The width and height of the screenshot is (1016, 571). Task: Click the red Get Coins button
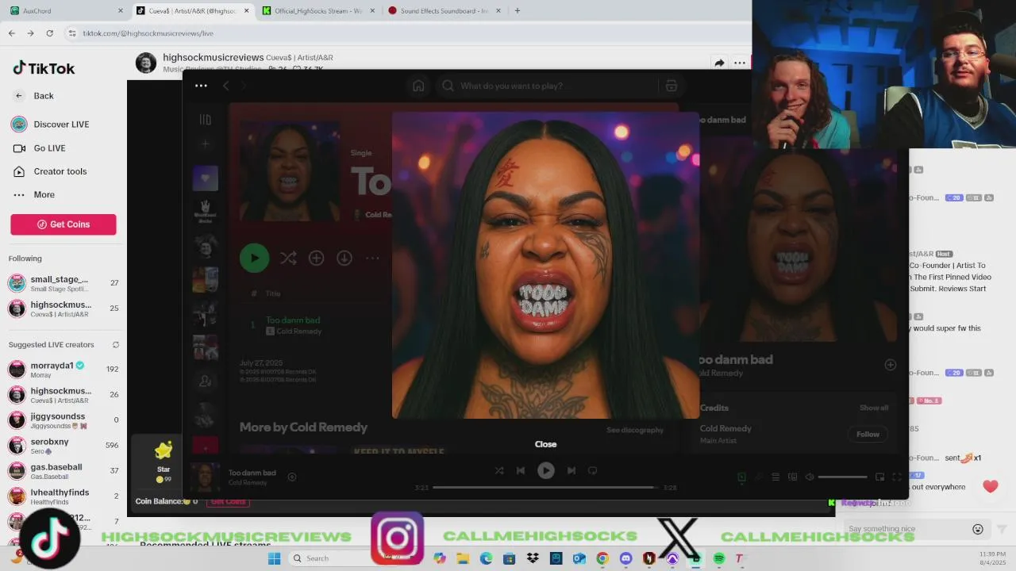click(x=63, y=224)
